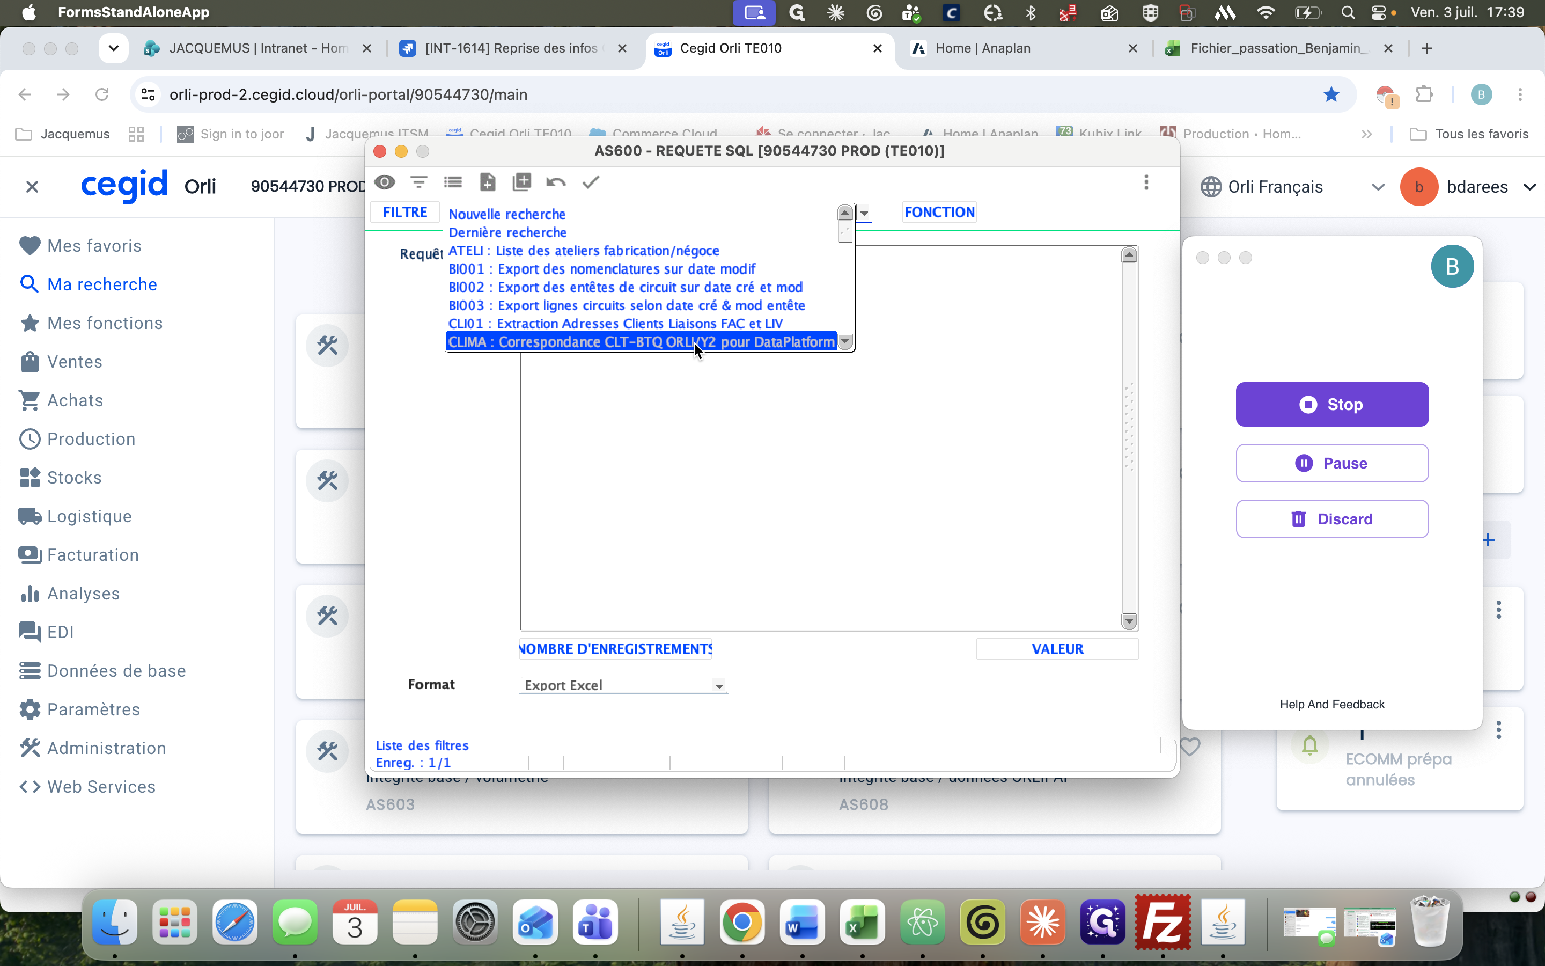The height and width of the screenshot is (966, 1545).
Task: Select CLIMA Correspondance CLT-BTQ entry
Action: click(x=642, y=342)
